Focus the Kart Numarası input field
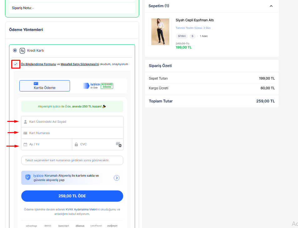The image size is (298, 228). (75, 133)
